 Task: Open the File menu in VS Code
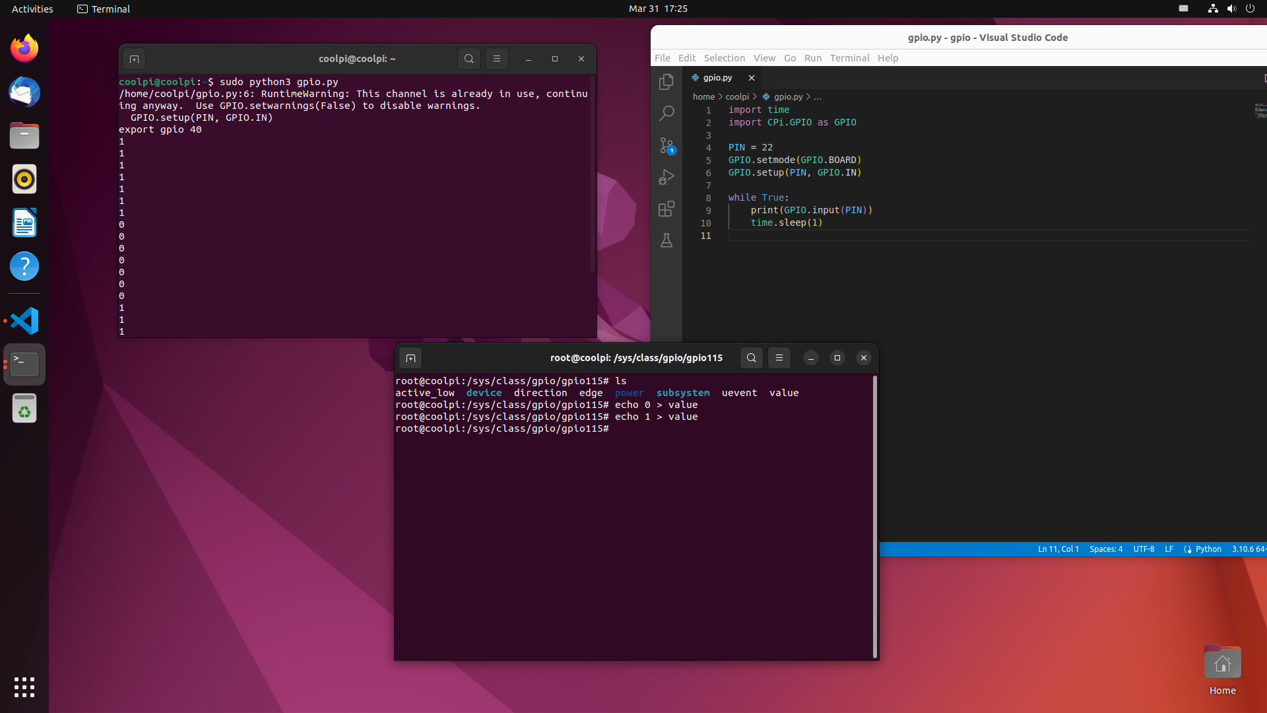click(663, 58)
